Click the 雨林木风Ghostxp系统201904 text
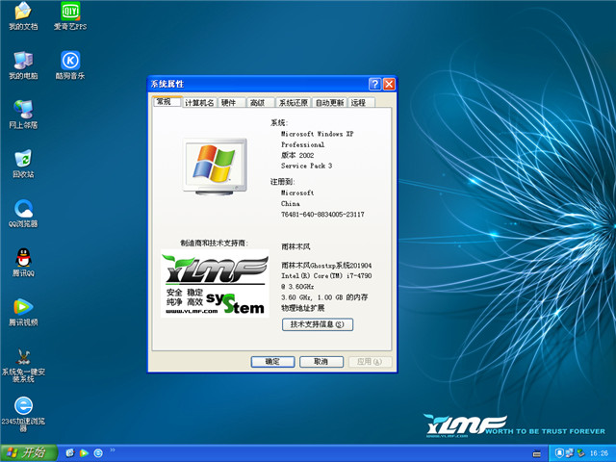Screen dimensions: 616x462 (x=326, y=266)
